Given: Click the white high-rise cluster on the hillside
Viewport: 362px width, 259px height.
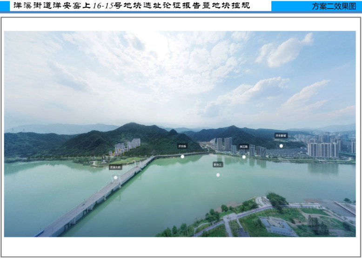Looking at the screenshot, I should [x=127, y=146].
